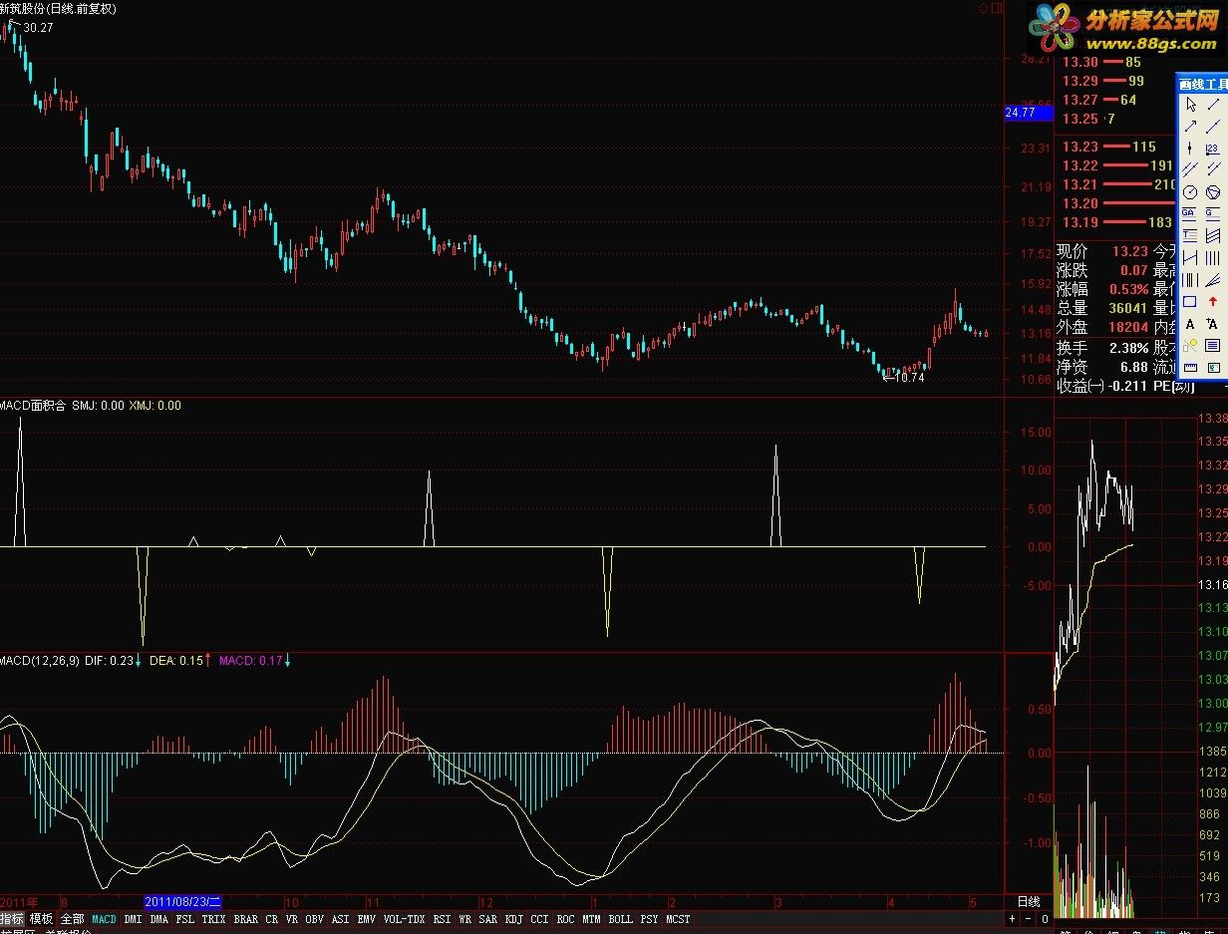
Task: Display the MTM indicator
Action: [592, 919]
